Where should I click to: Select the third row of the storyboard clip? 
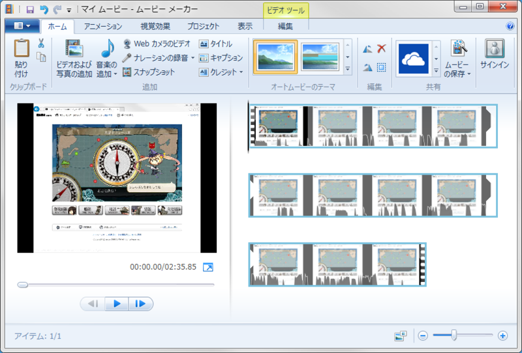coord(337,264)
